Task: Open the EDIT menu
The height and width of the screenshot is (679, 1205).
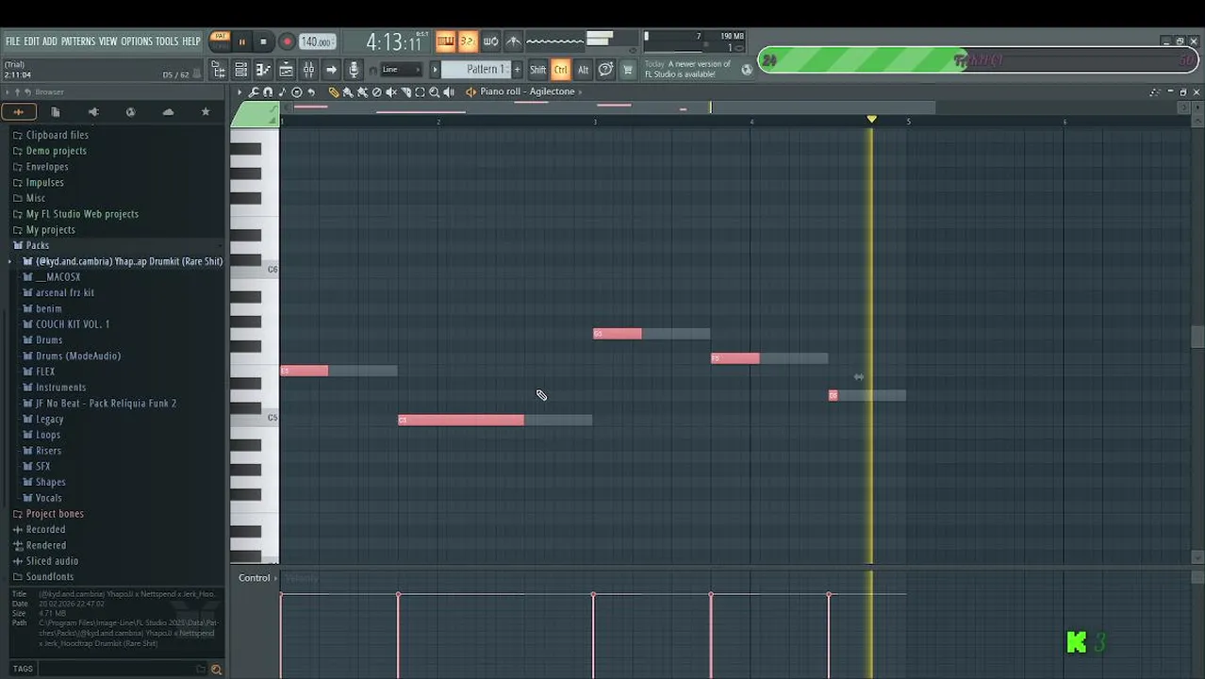Action: pos(31,41)
